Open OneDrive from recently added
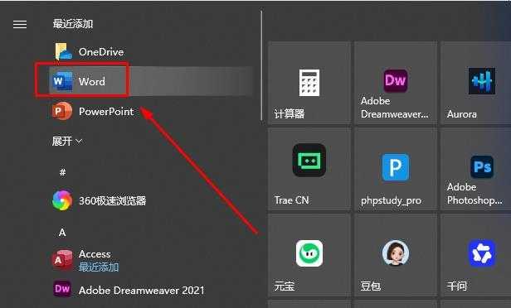Viewport: 511px width, 308px height. [x=151, y=51]
